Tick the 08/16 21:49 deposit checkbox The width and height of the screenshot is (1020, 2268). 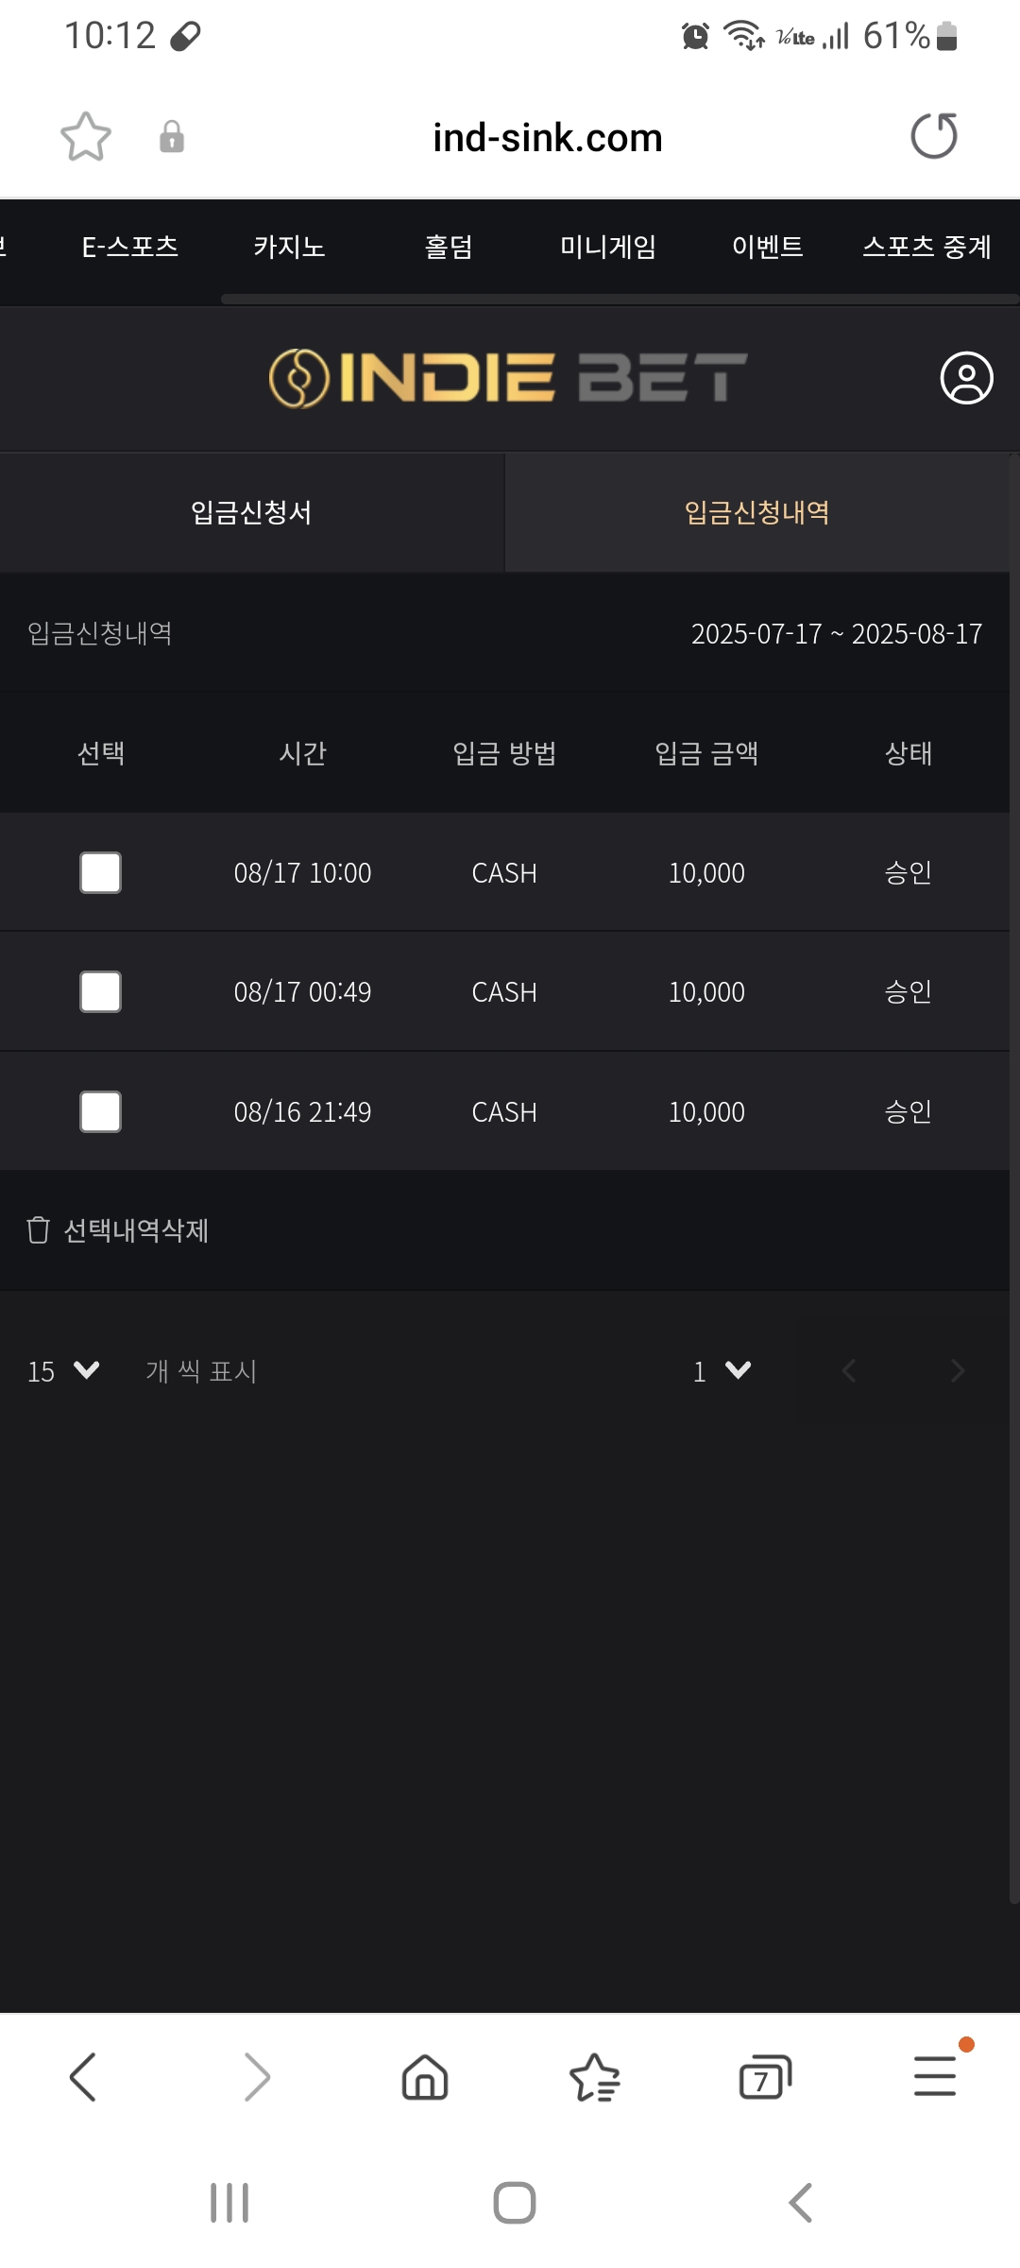pos(100,1111)
